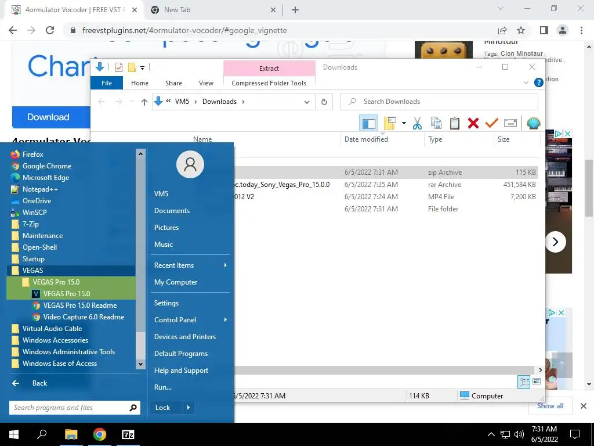Expand the Recent Items submenu

[226, 265]
